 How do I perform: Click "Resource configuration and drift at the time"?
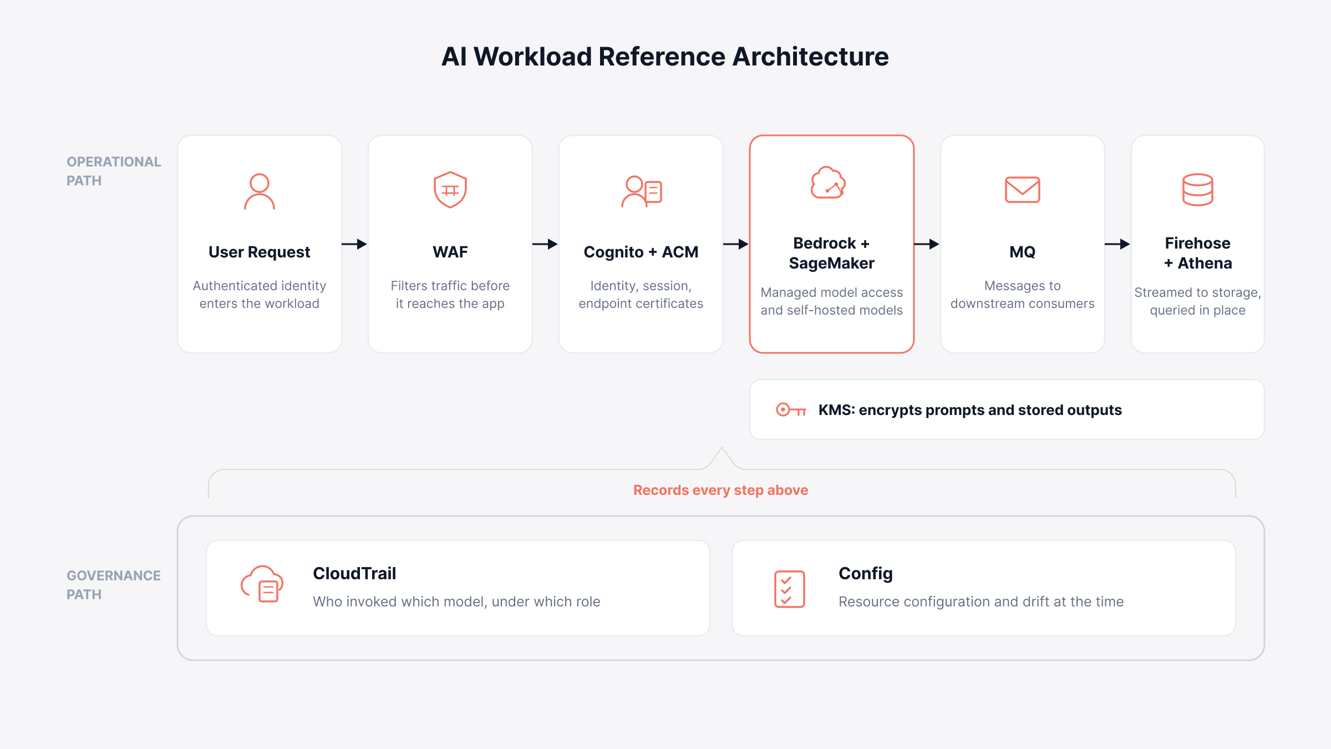[981, 601]
